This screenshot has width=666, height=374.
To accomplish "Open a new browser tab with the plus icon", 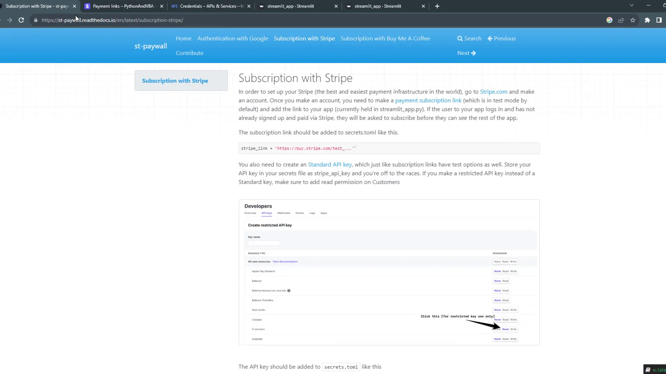I will coord(437,6).
